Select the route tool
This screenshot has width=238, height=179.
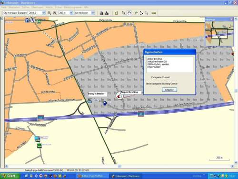point(141,13)
